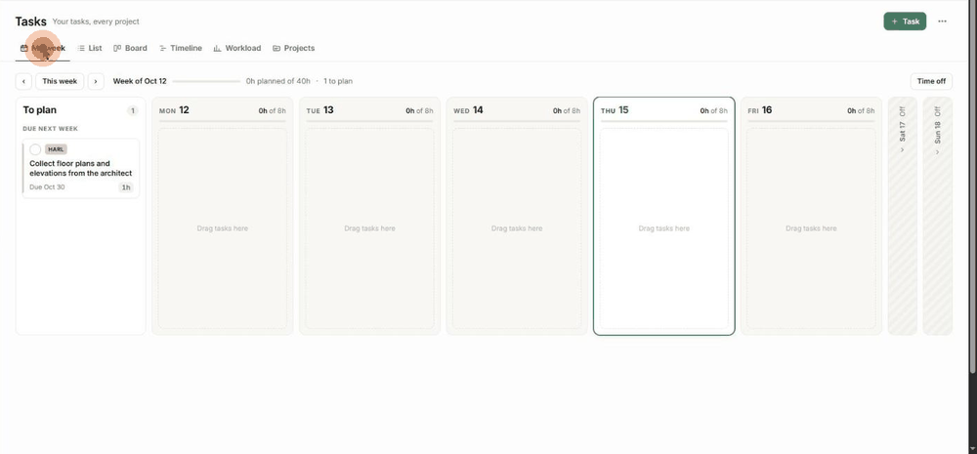Click the 1h estimate badge on task

126,187
